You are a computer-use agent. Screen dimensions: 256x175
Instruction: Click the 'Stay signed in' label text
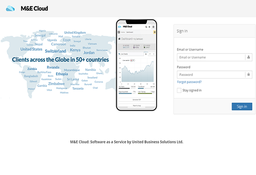point(192,90)
